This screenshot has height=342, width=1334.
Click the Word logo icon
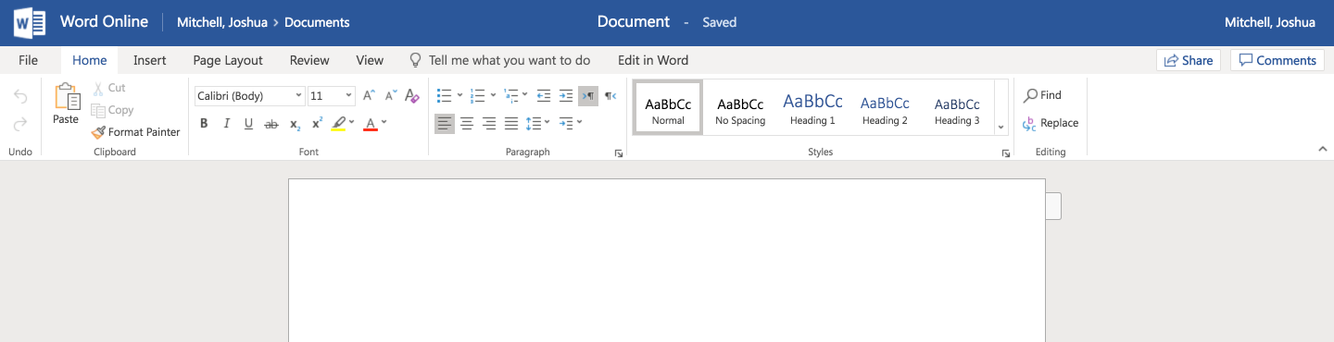tap(30, 22)
